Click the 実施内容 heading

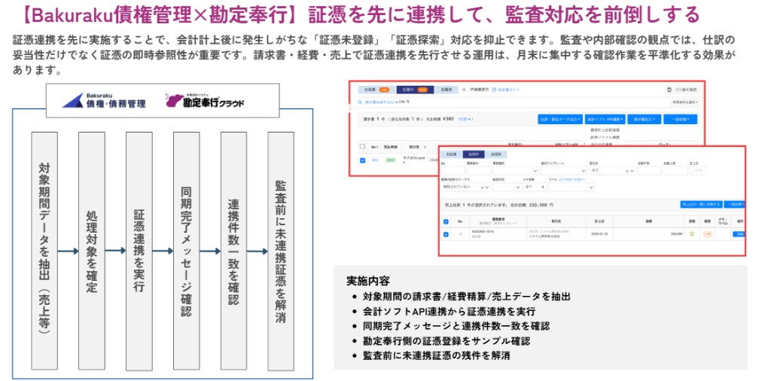[x=368, y=281]
